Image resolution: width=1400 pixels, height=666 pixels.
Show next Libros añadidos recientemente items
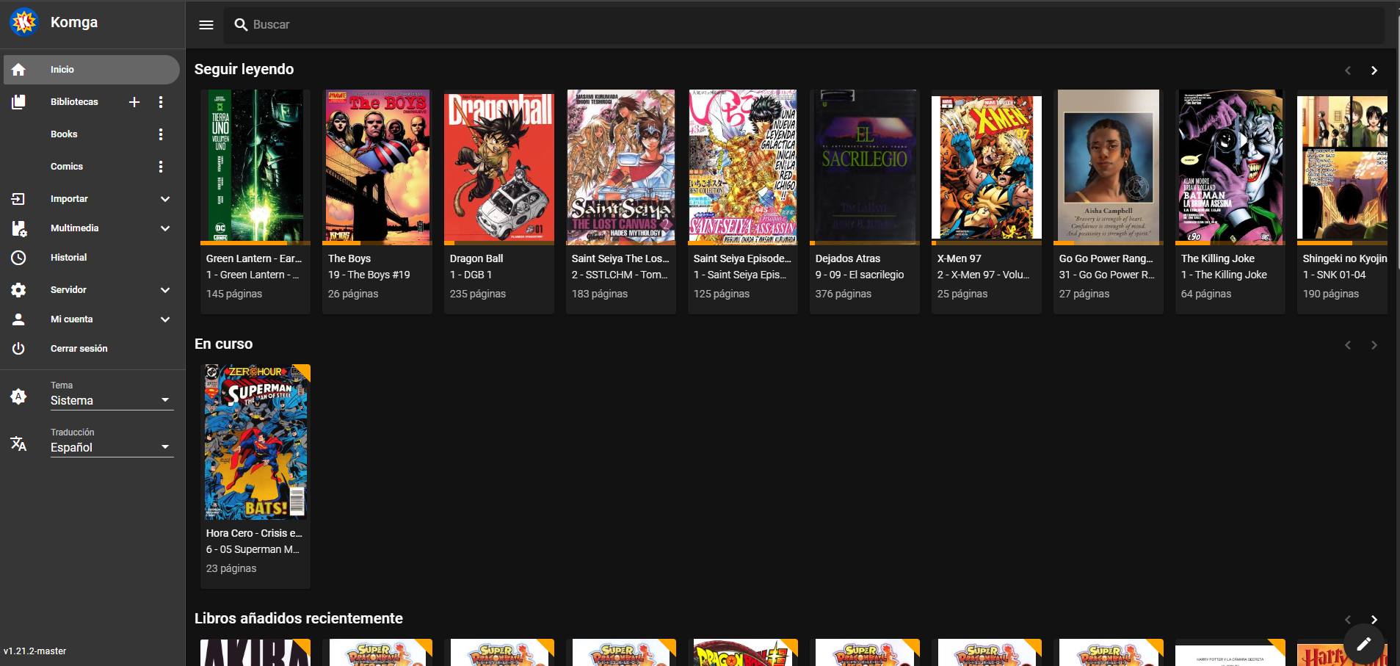[x=1374, y=619]
